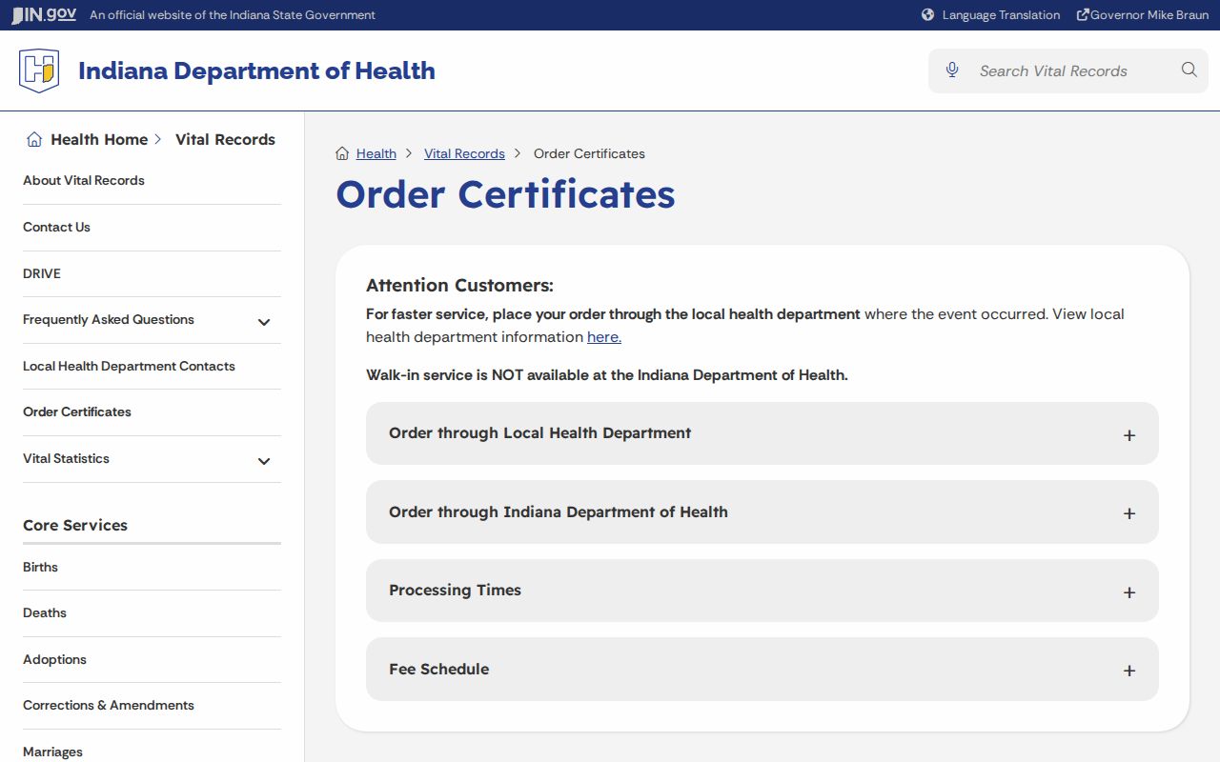Click the Indiana Department of Health shield logo
1220x762 pixels.
pos(39,70)
